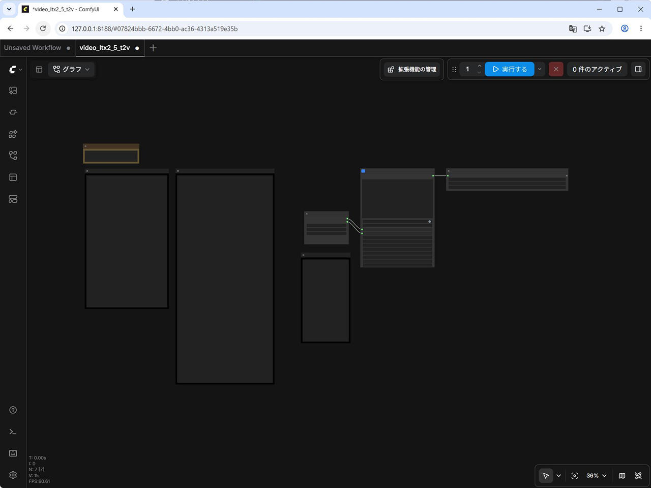Select the video_ltx2_5_t2v workflow tab
This screenshot has width=651, height=488.
[x=105, y=48]
